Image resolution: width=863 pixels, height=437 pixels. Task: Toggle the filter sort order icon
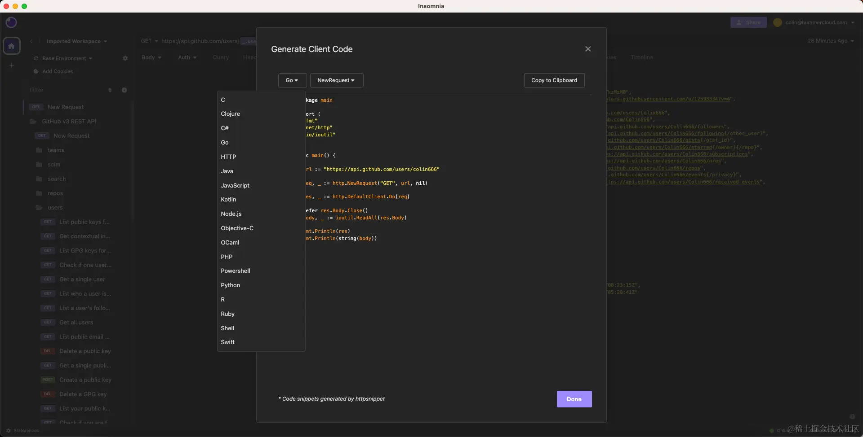click(x=110, y=90)
